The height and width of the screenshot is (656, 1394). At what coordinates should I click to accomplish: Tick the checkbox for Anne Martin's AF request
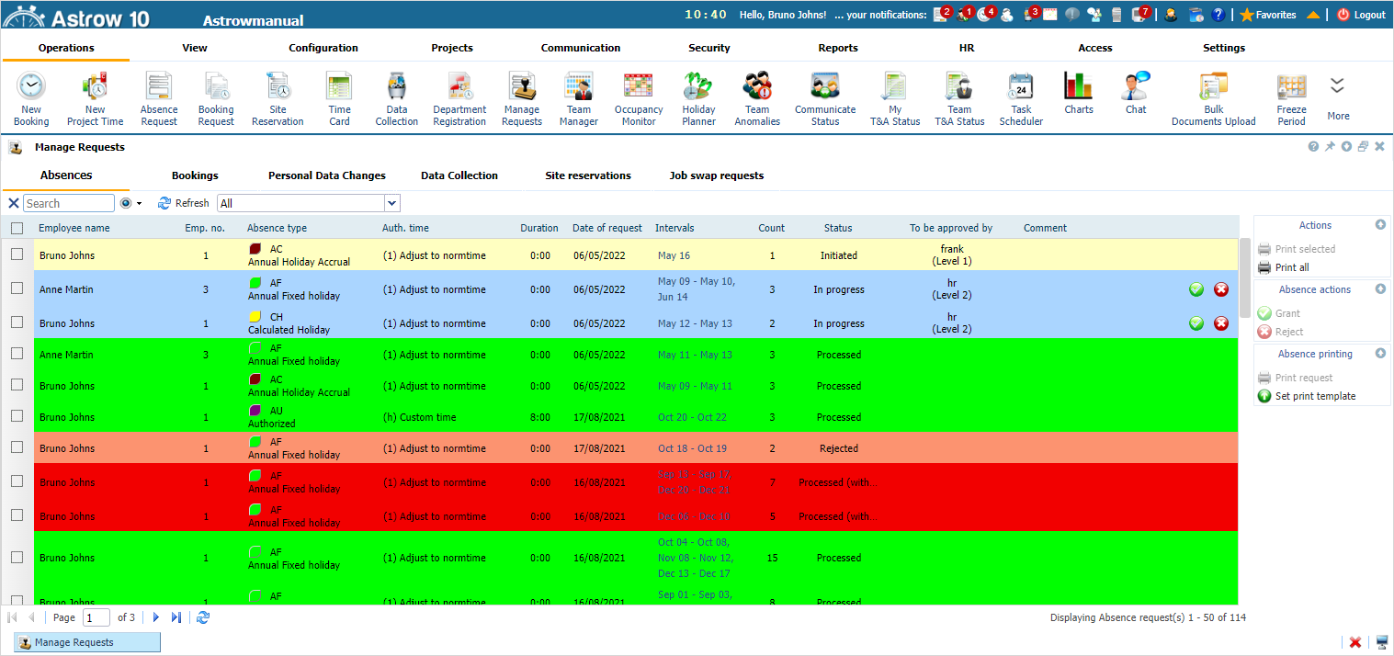16,288
